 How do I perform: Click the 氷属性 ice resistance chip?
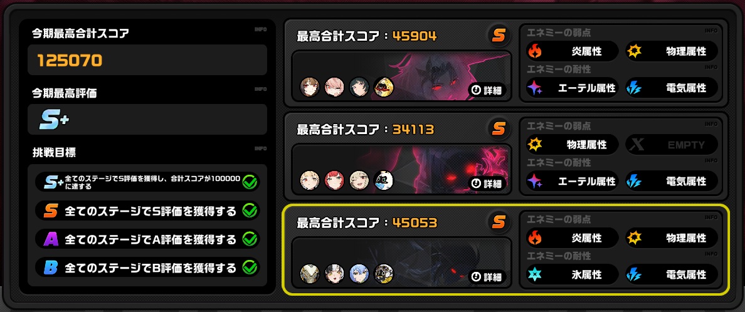click(573, 274)
